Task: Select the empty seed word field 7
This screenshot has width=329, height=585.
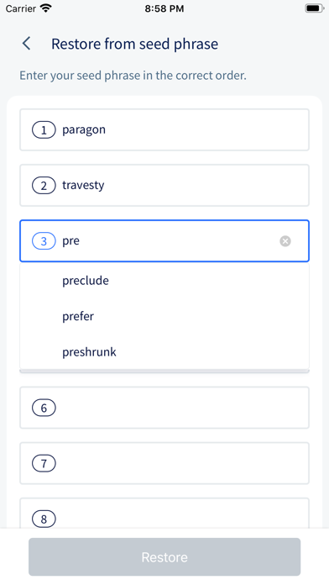Action: [164, 463]
